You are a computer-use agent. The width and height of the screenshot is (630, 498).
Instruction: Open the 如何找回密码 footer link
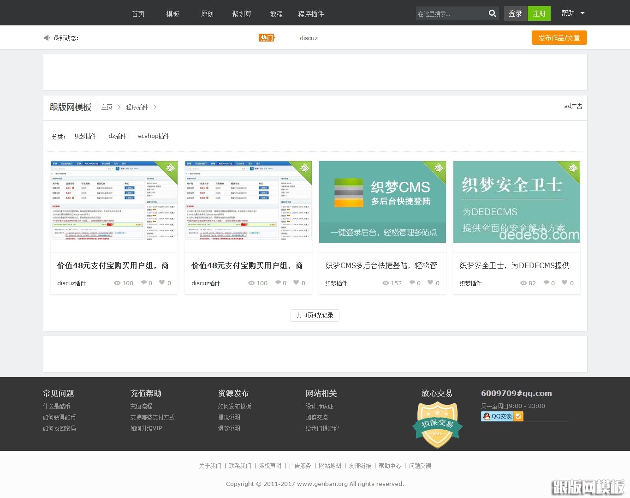click(59, 428)
